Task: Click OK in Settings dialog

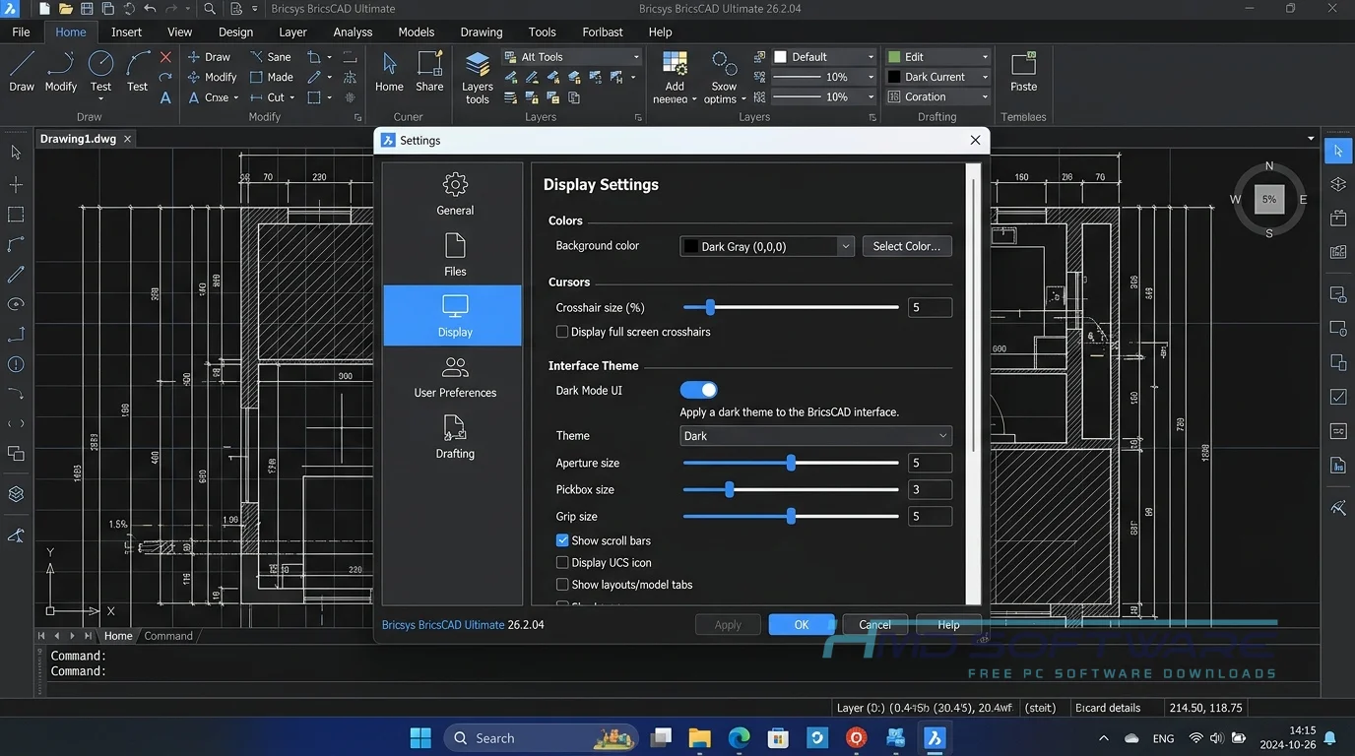Action: click(x=802, y=625)
